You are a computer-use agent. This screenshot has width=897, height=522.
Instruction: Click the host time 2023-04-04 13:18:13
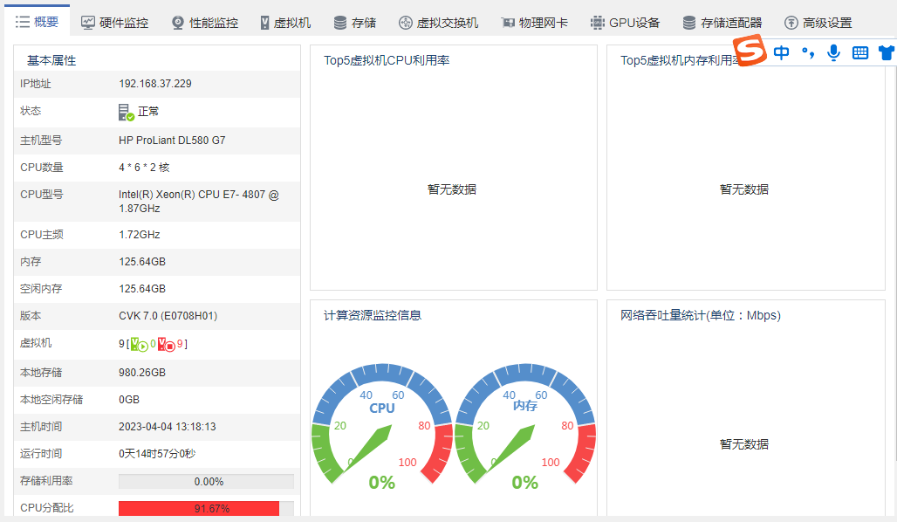168,427
